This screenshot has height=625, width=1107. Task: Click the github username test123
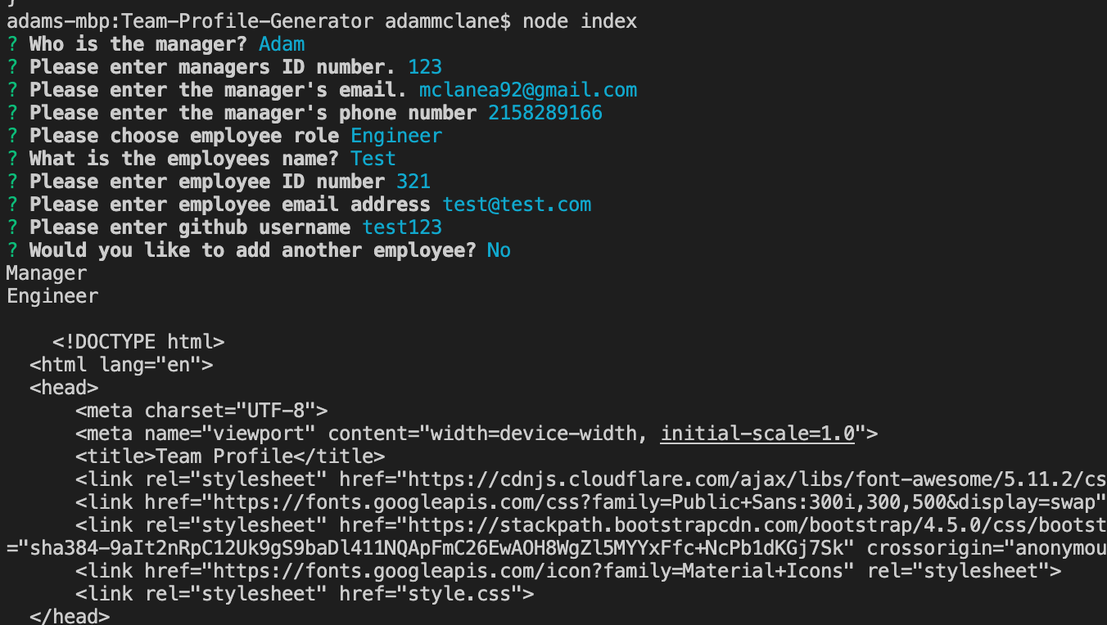402,227
